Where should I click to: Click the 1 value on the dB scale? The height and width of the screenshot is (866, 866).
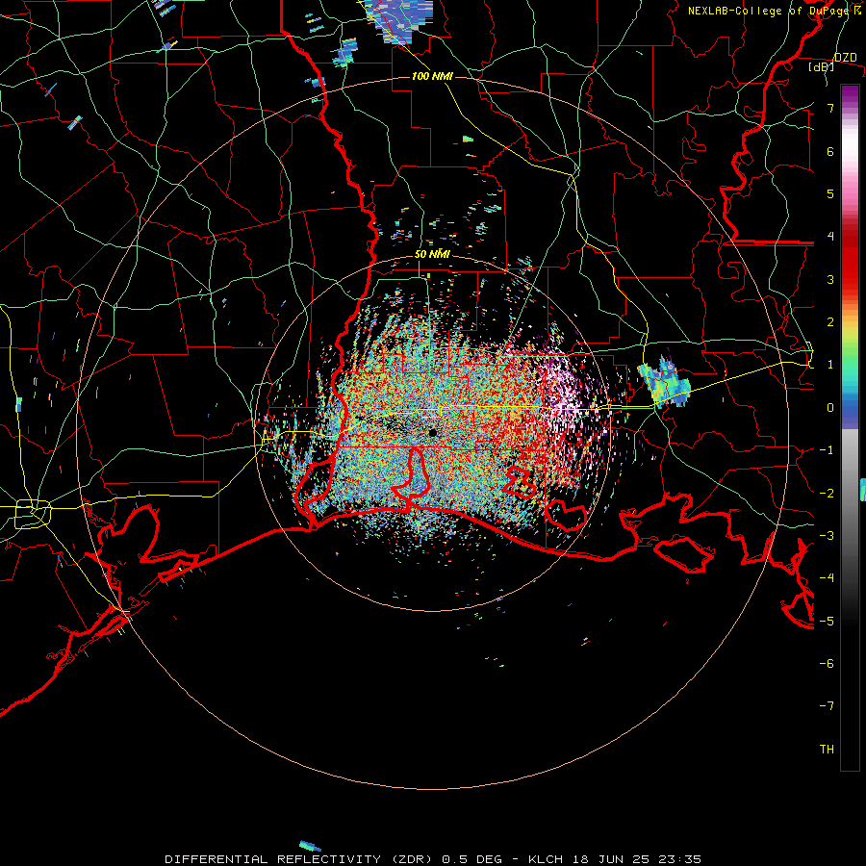point(830,365)
